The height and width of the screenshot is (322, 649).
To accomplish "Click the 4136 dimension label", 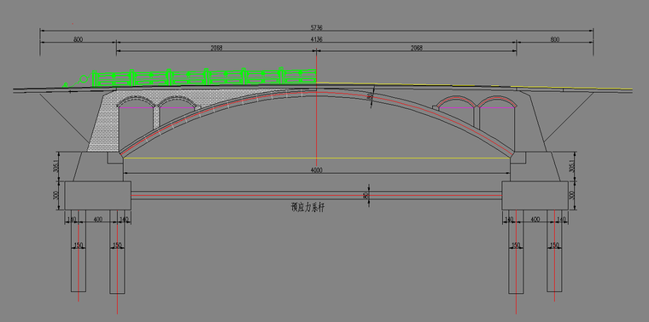I will 316,39.
